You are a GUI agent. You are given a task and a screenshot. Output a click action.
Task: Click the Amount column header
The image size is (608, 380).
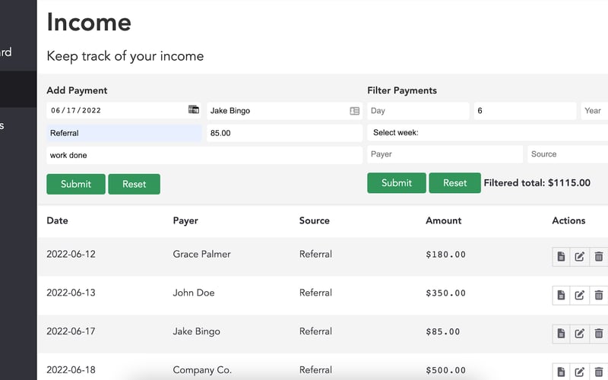[444, 220]
